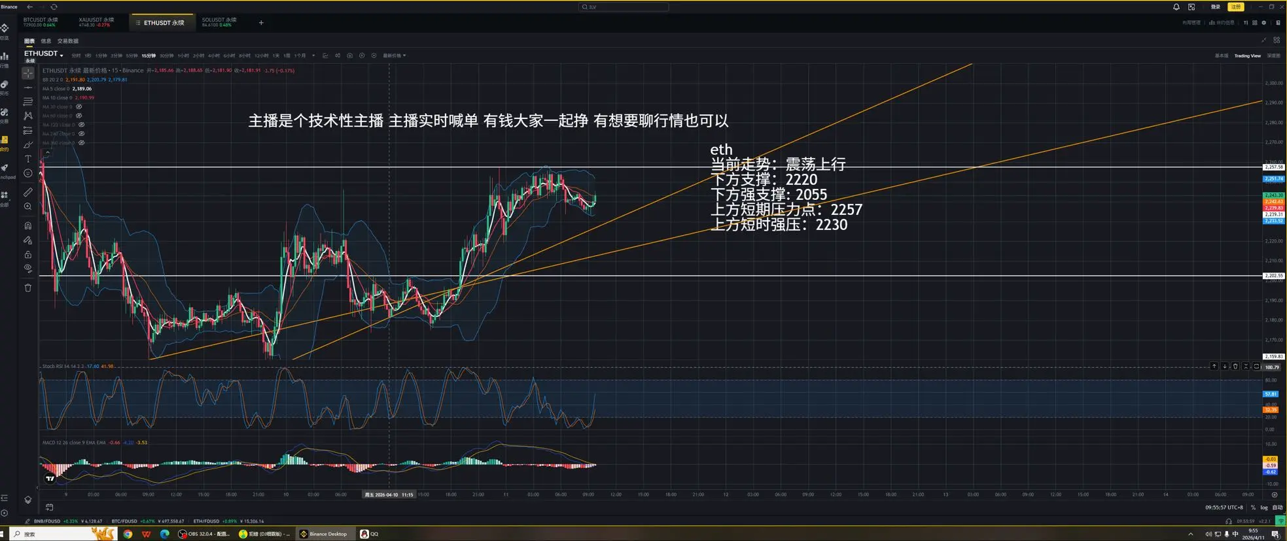Open the 交易数据 trading data tab

tap(68, 41)
